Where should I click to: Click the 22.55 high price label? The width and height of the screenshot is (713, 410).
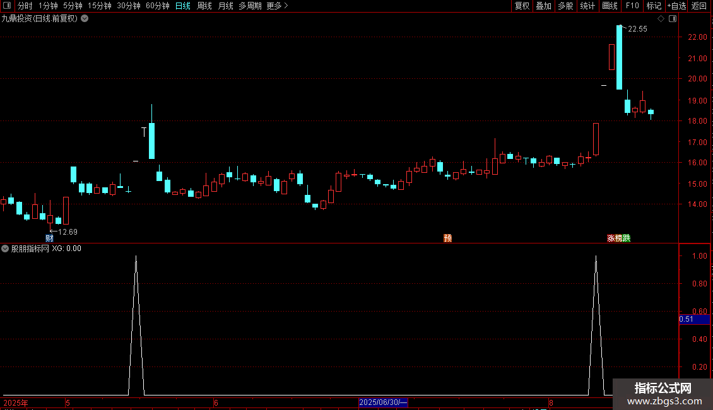637,29
